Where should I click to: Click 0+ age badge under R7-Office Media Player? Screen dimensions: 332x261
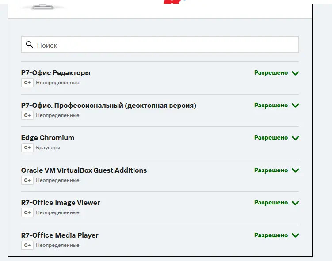(x=27, y=245)
